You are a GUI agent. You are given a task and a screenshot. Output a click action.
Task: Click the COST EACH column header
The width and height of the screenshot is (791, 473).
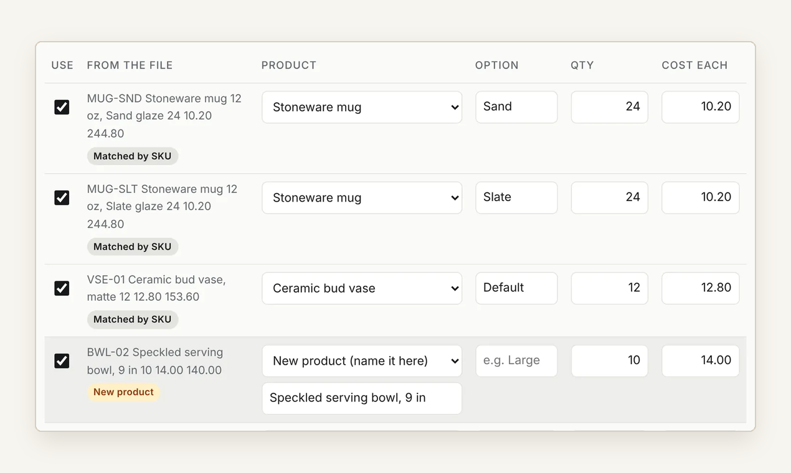694,65
